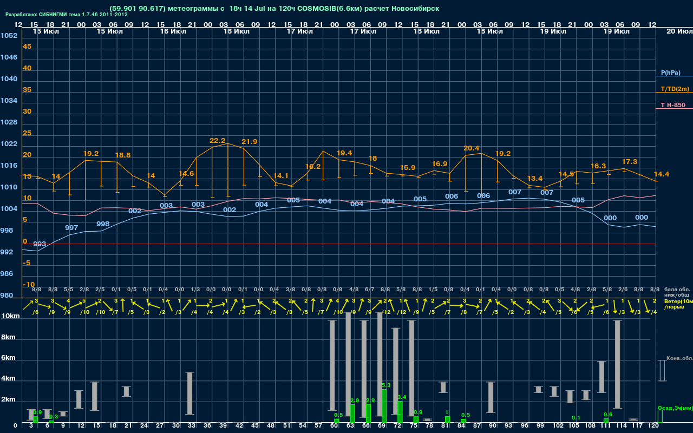693x433 pixels.
Task: Click the grey cloud bar above hour 33
Action: coord(190,393)
